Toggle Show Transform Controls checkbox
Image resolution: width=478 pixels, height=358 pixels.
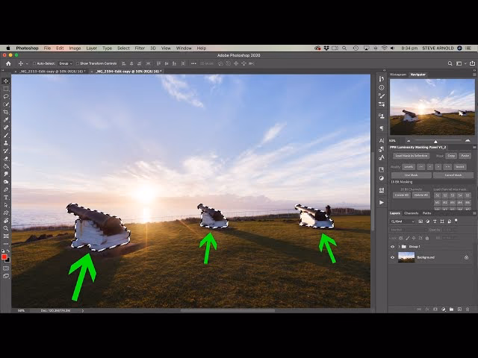tap(77, 63)
